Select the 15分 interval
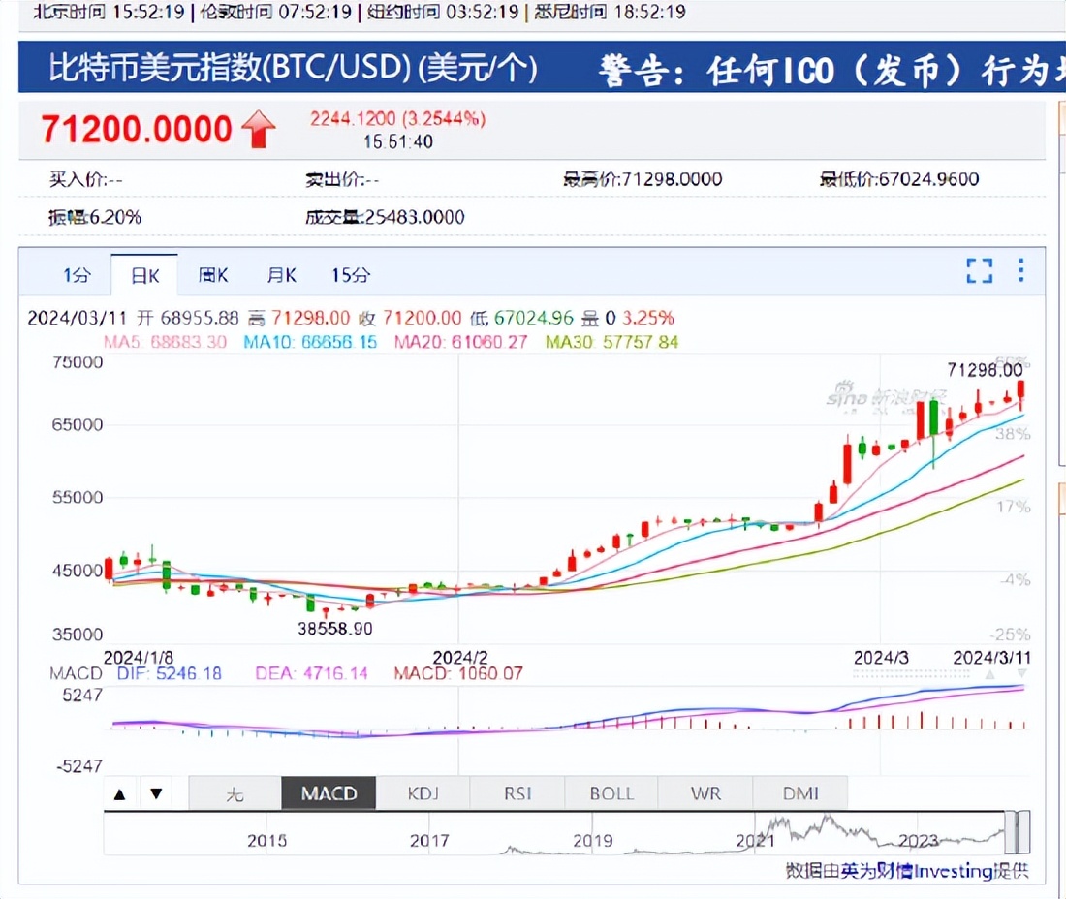The height and width of the screenshot is (899, 1066). 350,275
